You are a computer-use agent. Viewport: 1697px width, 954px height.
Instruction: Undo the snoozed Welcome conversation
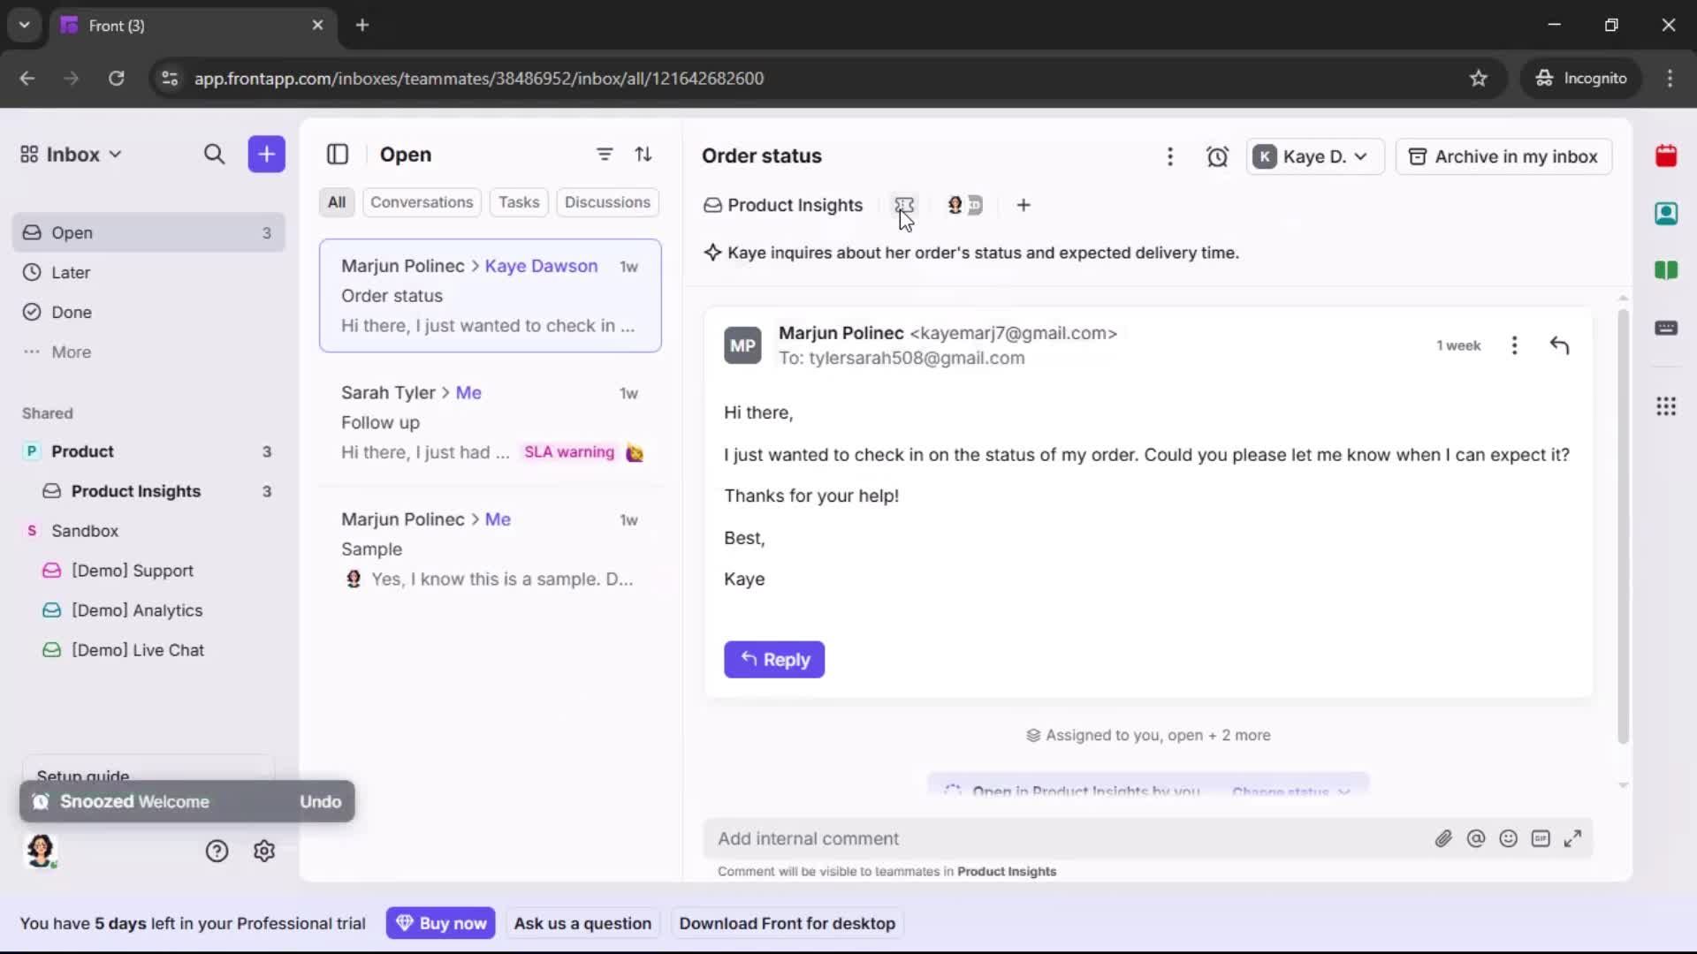pos(320,802)
